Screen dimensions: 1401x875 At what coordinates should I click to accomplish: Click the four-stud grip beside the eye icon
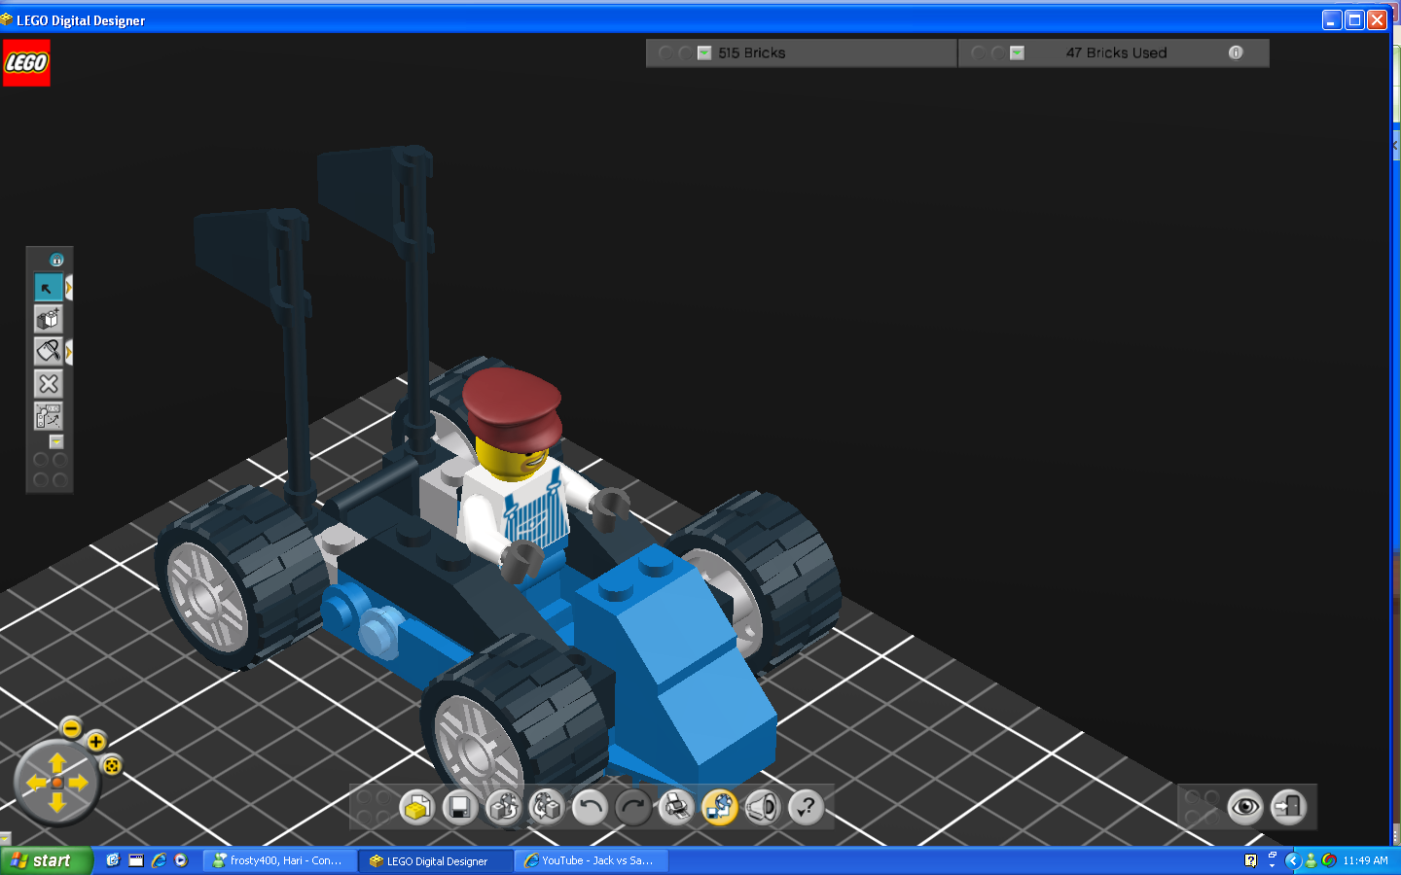(1202, 808)
